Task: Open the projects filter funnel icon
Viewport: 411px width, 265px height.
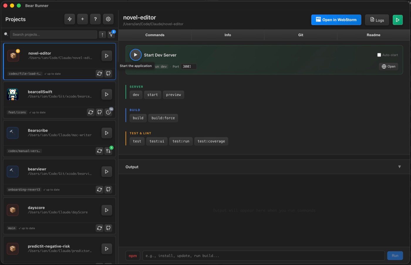Action: click(111, 34)
